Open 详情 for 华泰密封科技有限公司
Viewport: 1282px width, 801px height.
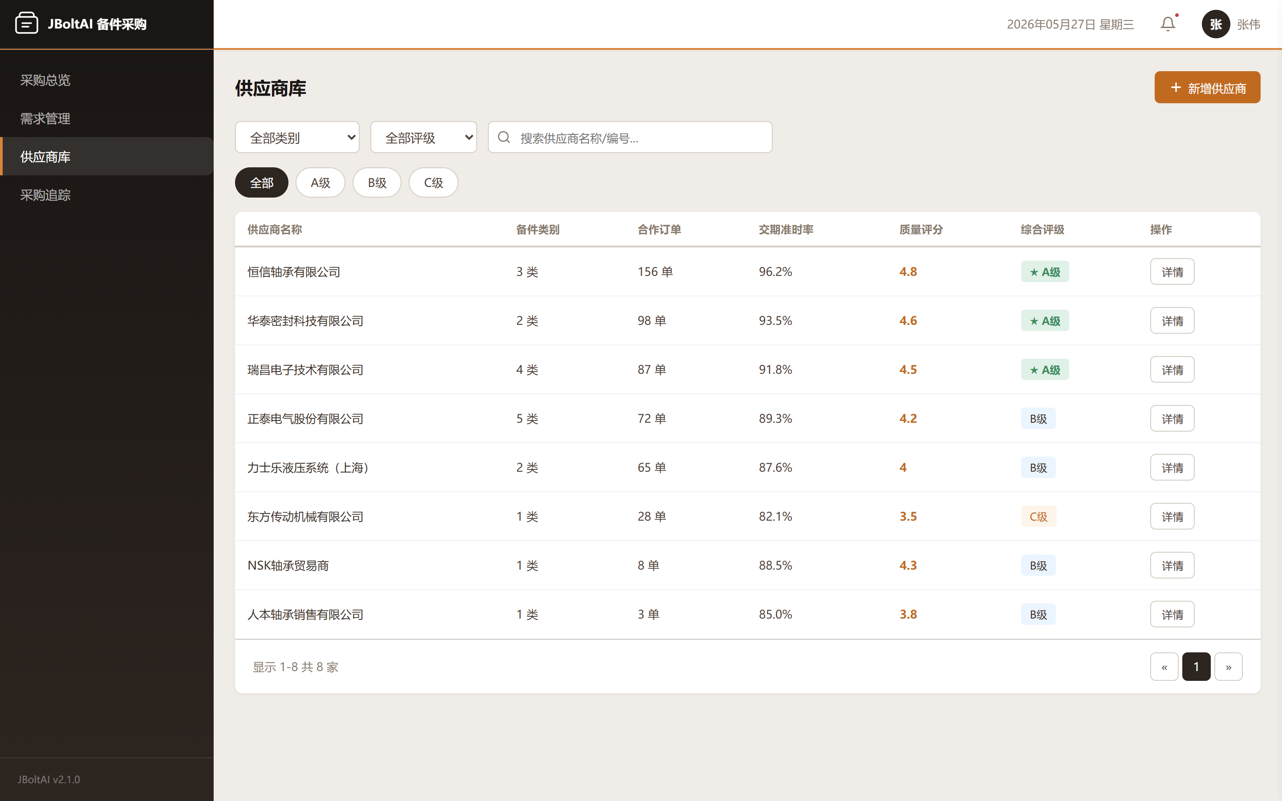click(1172, 320)
